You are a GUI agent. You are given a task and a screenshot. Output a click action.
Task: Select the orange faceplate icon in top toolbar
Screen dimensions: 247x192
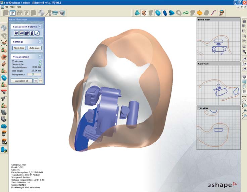(199, 13)
